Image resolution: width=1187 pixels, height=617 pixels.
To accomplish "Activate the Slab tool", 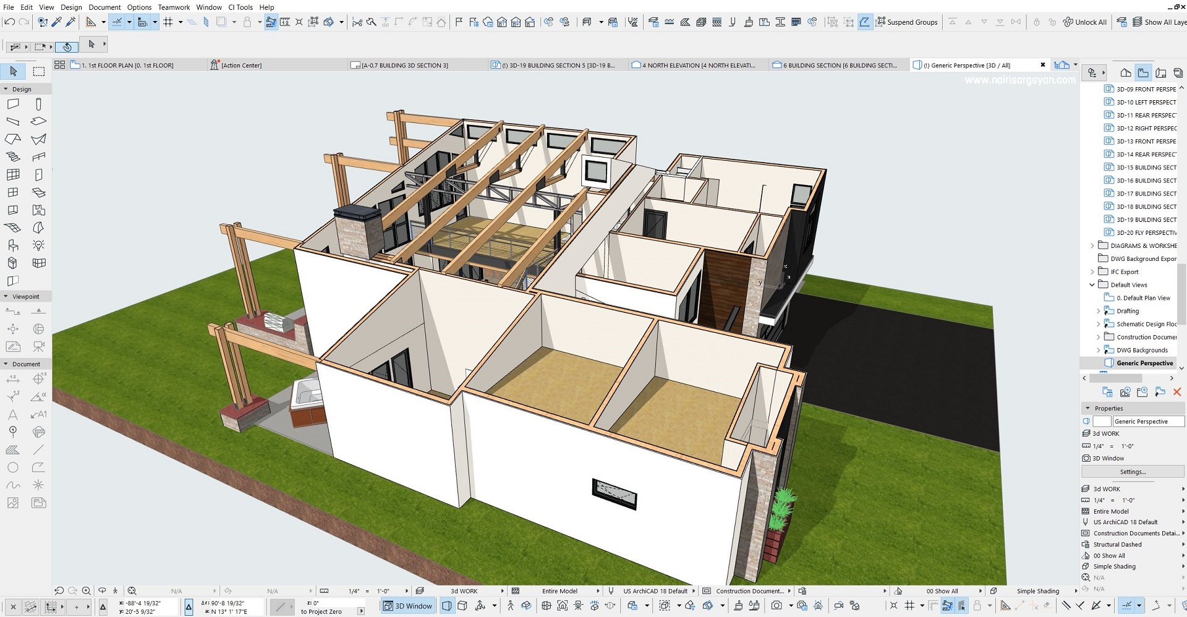I will 38,121.
